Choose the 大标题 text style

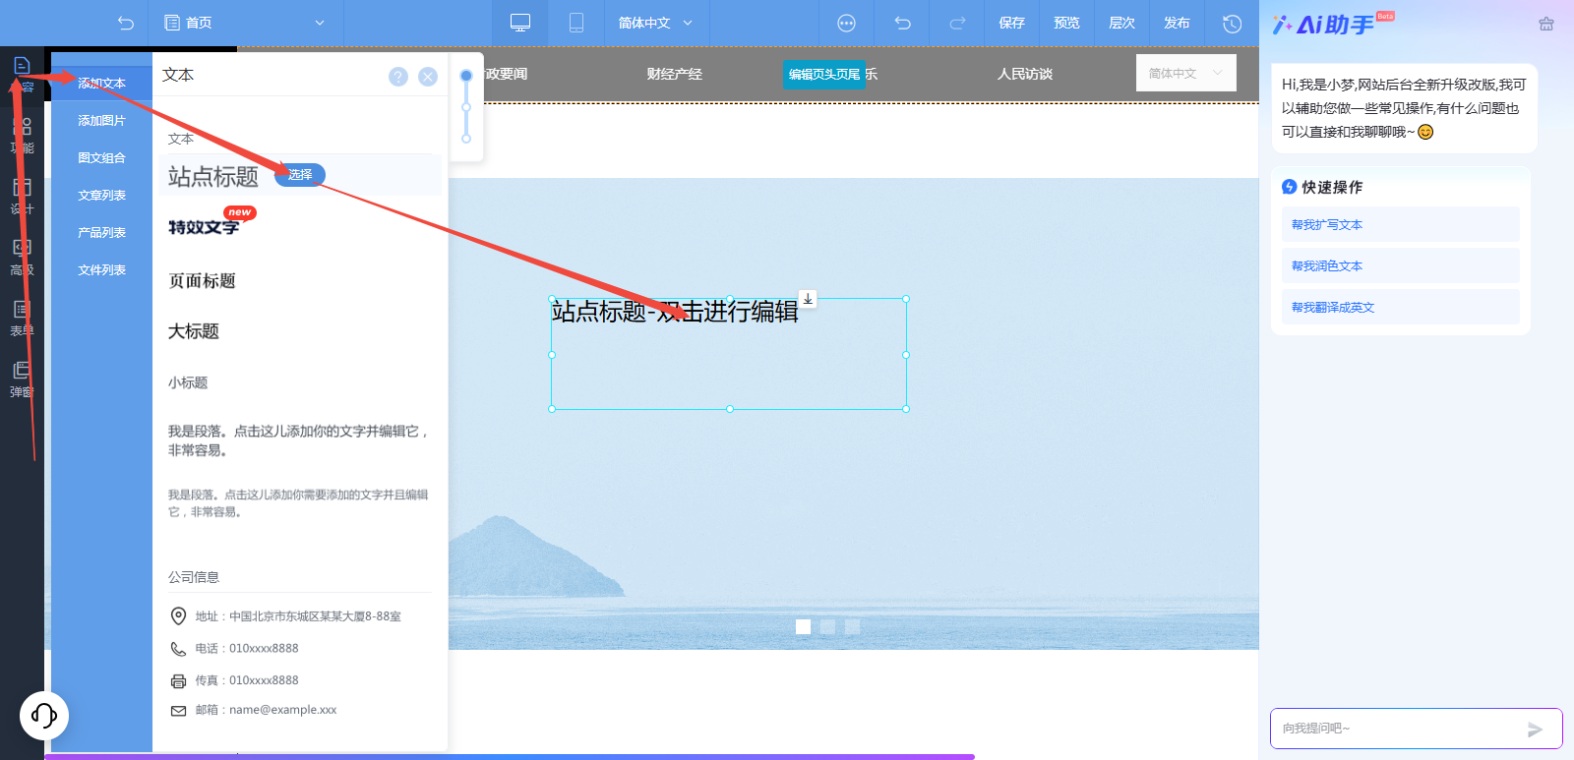click(194, 331)
